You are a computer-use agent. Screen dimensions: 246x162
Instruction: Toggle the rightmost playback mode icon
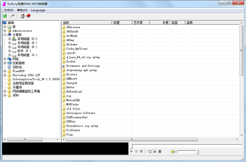click(x=159, y=151)
